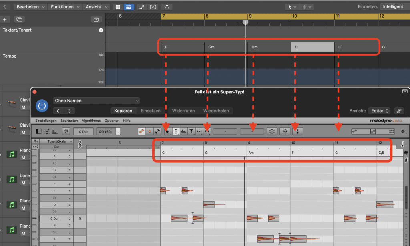Click the Einsetzen button
410x246 pixels.
coord(151,111)
